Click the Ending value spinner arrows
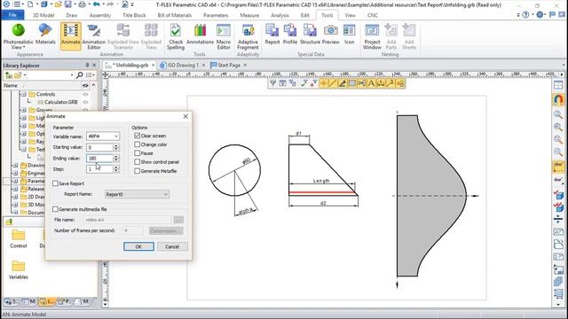 116,158
